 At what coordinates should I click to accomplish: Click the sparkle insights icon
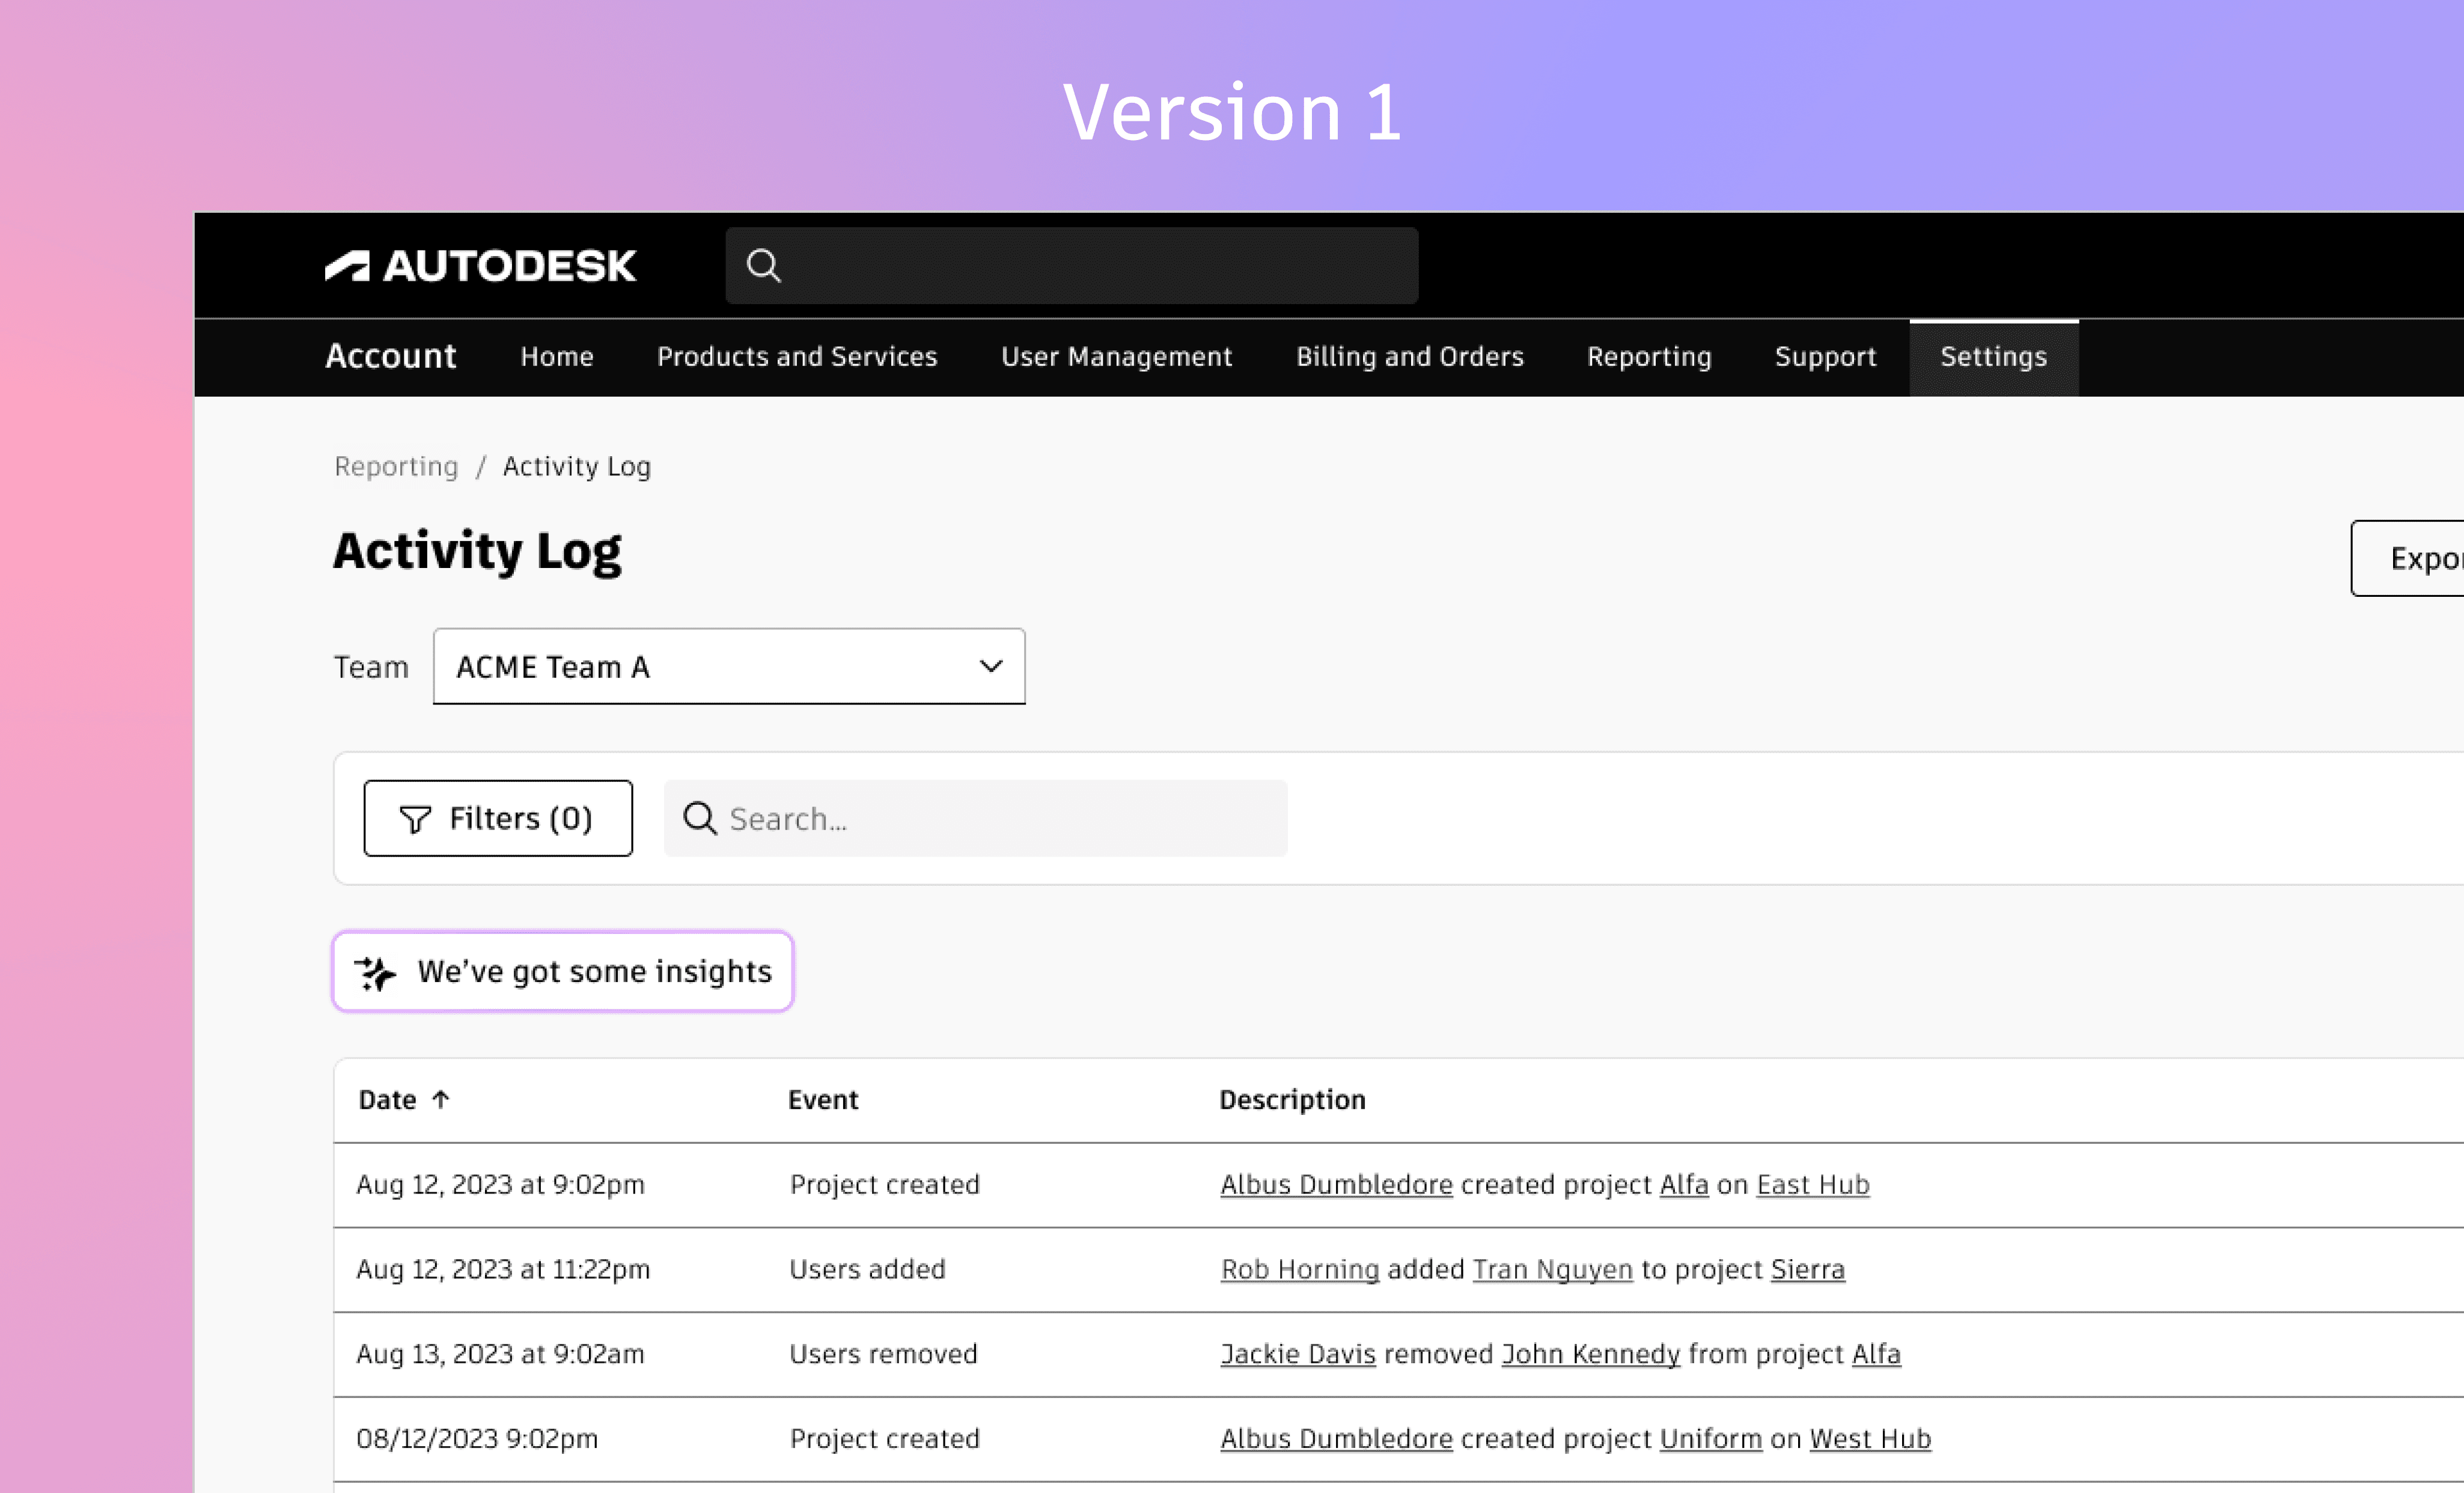(376, 972)
